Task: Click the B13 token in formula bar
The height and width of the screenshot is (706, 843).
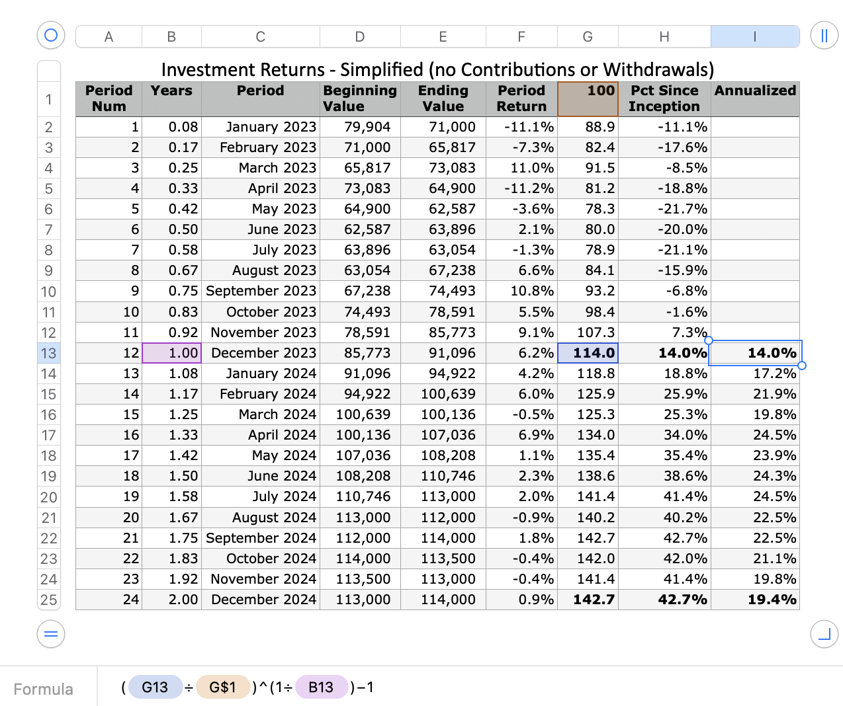Action: coord(322,687)
